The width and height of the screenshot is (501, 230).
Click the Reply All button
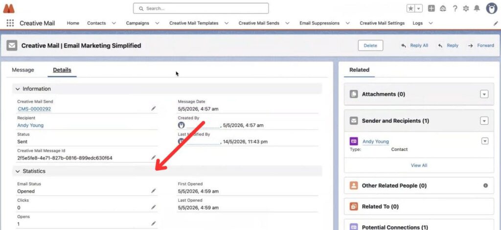coord(415,45)
